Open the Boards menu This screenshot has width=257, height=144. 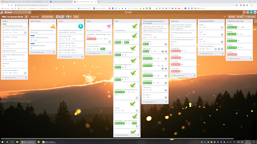8,12
